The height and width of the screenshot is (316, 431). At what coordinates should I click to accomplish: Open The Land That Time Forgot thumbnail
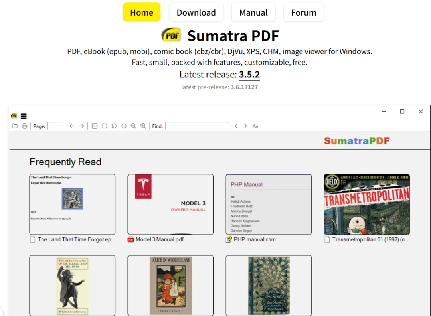pyautogui.click(x=72, y=204)
